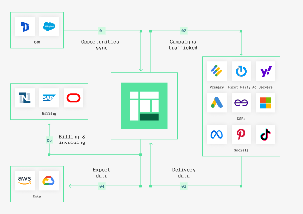This screenshot has width=303, height=214.
Task: Select the blue power-symbol ad server icon
Action: [241, 71]
